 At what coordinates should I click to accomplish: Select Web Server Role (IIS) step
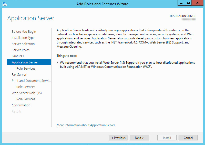coord(27,93)
